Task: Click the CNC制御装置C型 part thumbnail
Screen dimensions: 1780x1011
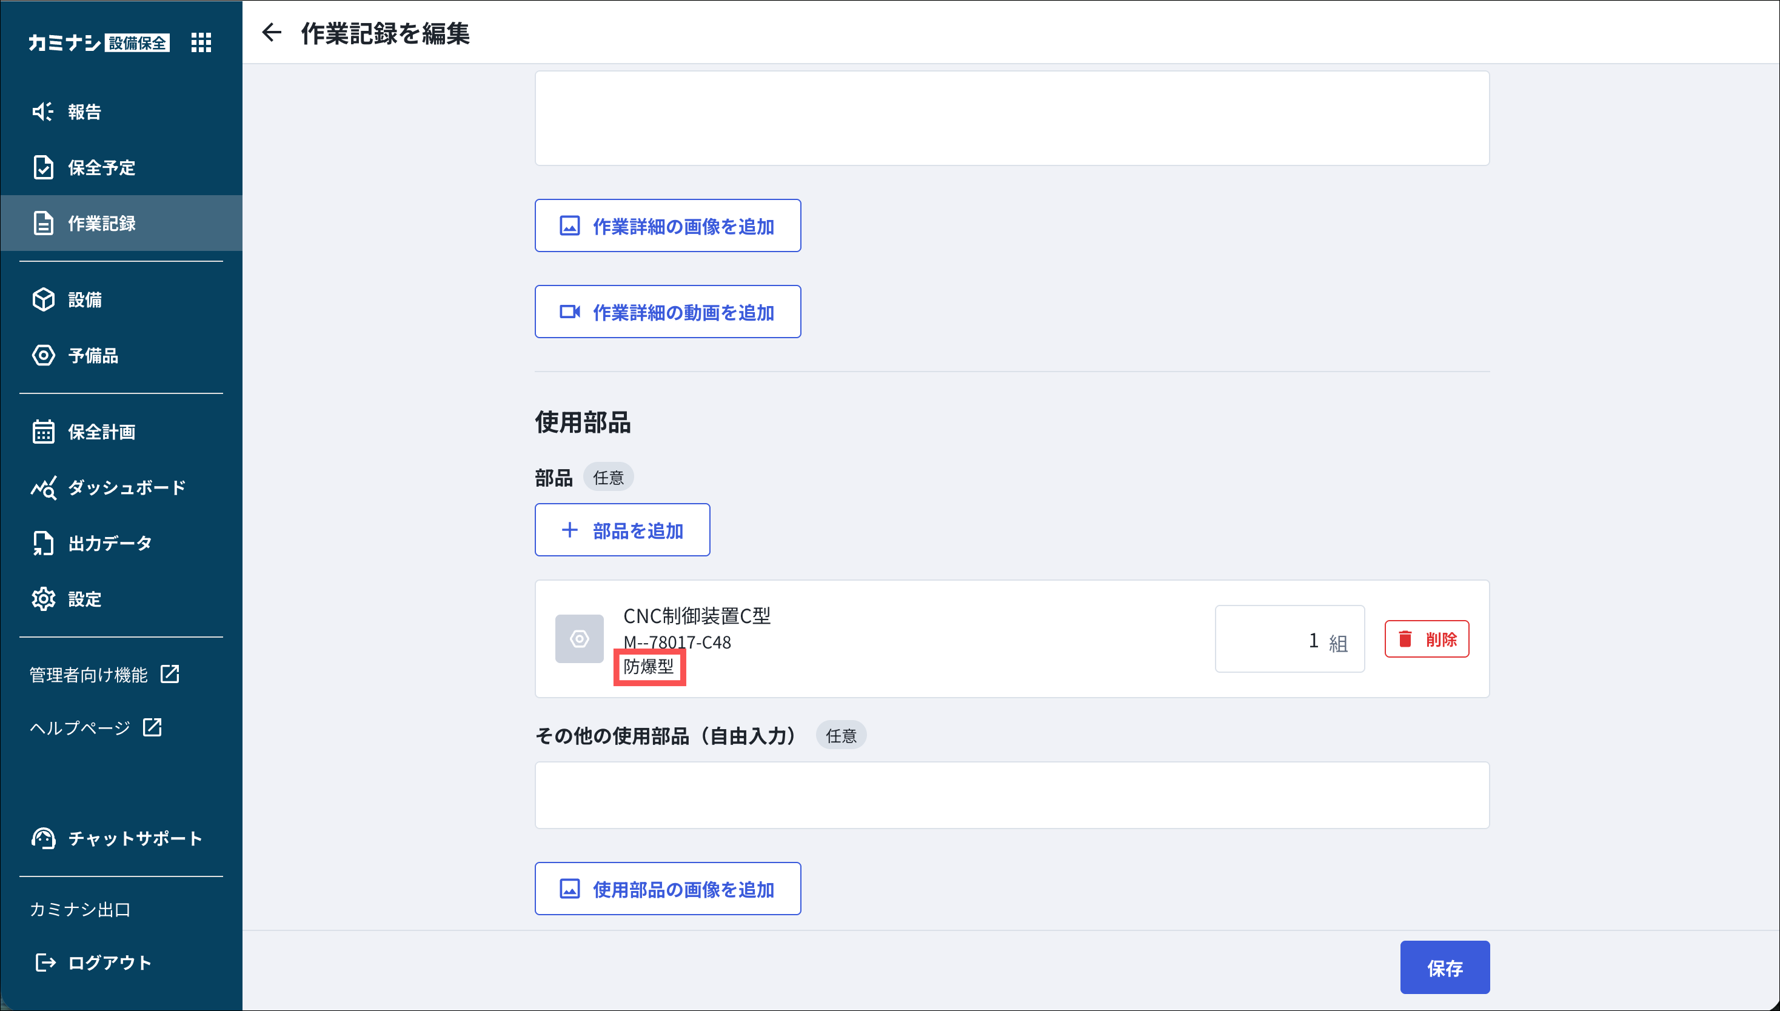Action: (x=578, y=638)
